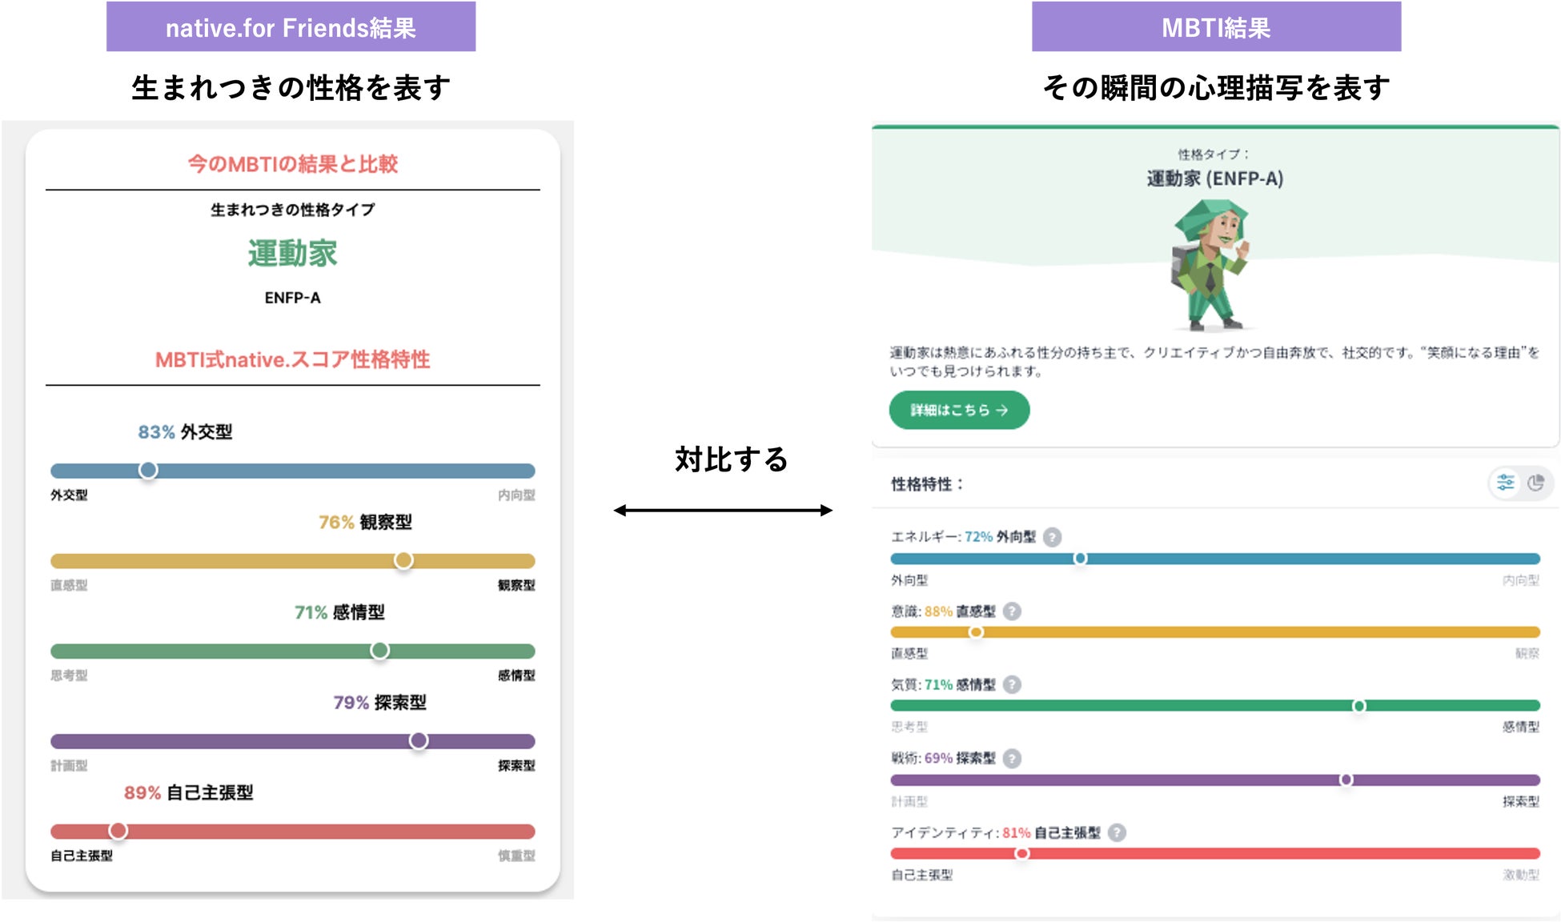Click the 72% 外向型 energy slider handle
The image size is (1561, 922).
click(x=1080, y=559)
